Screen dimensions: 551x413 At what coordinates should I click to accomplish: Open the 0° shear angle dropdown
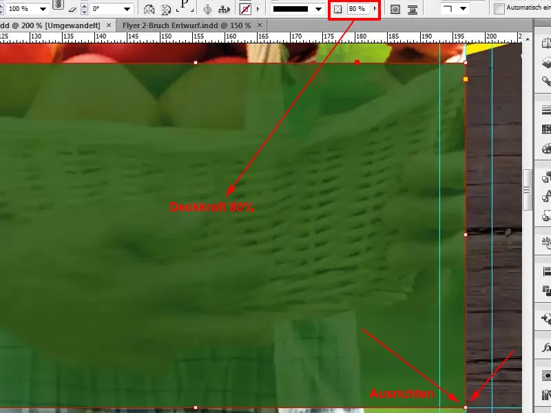click(127, 9)
